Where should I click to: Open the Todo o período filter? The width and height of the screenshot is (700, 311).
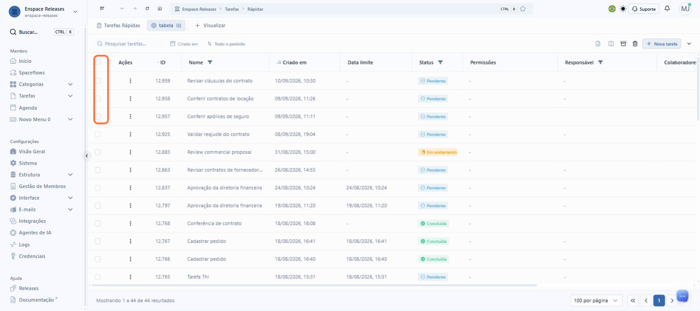click(226, 44)
